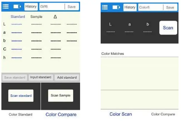
Task: Click the Sample column header
Action: [36, 17]
